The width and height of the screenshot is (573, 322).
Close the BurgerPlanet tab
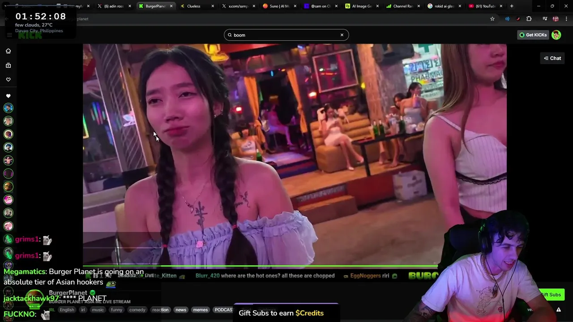coord(171,6)
